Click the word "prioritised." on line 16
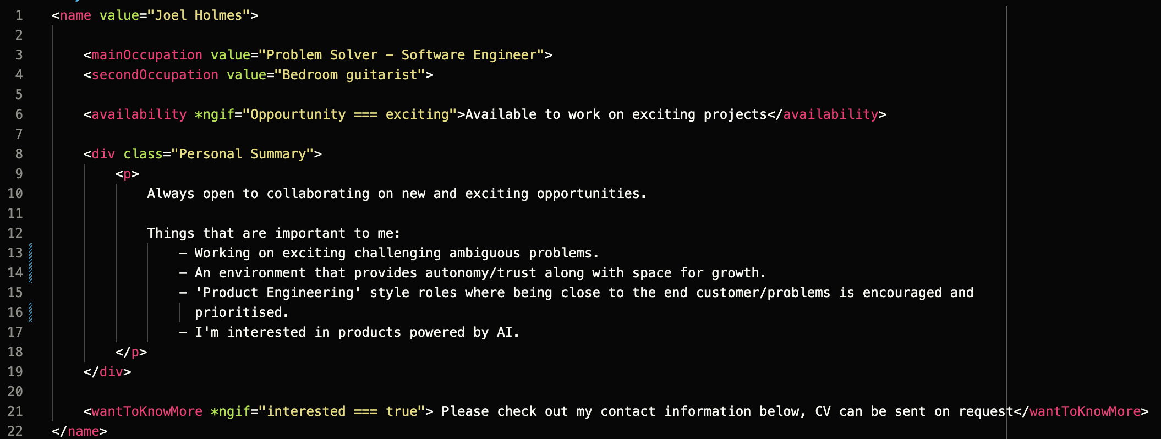The image size is (1161, 439). (x=241, y=312)
